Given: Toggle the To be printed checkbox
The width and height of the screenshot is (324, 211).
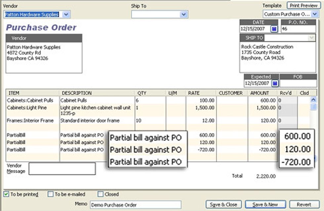Looking at the screenshot, I should point(6,194).
